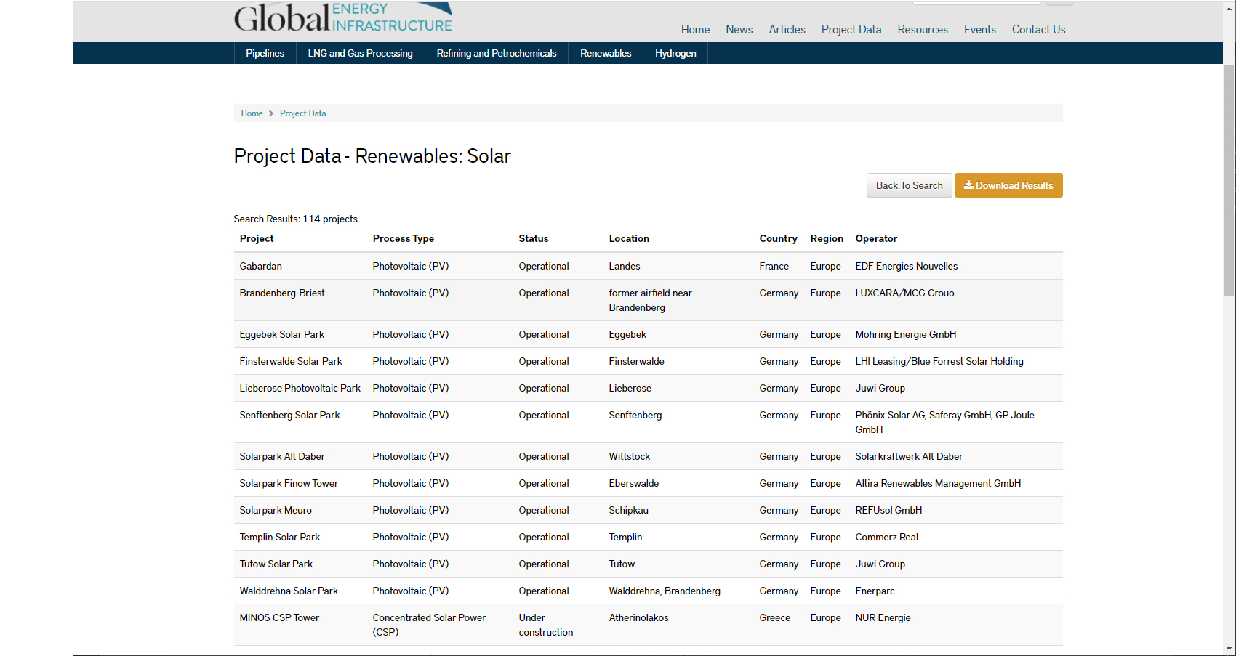Click the Country column header
The height and width of the screenshot is (656, 1236).
point(778,238)
